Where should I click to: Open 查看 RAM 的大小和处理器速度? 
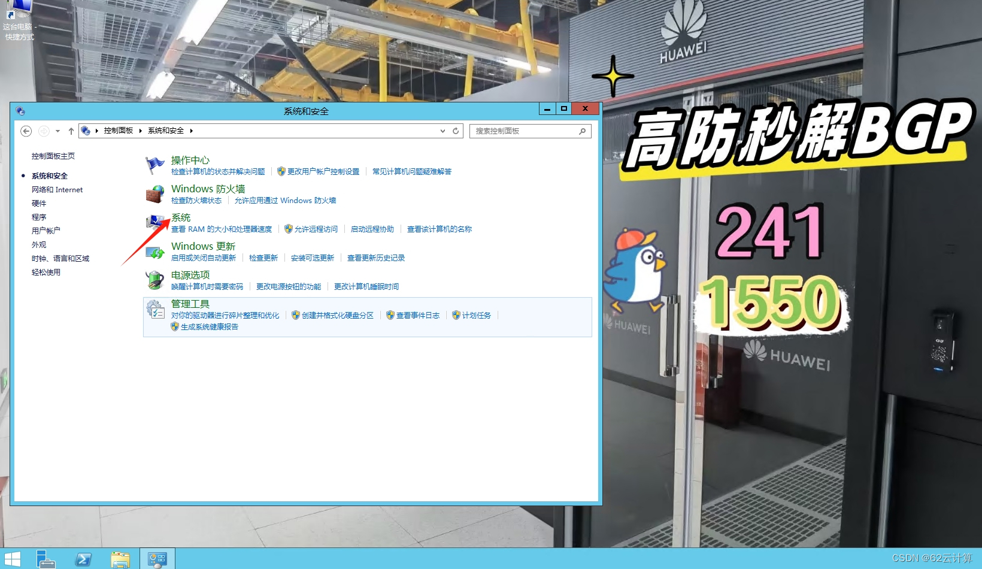pos(222,229)
